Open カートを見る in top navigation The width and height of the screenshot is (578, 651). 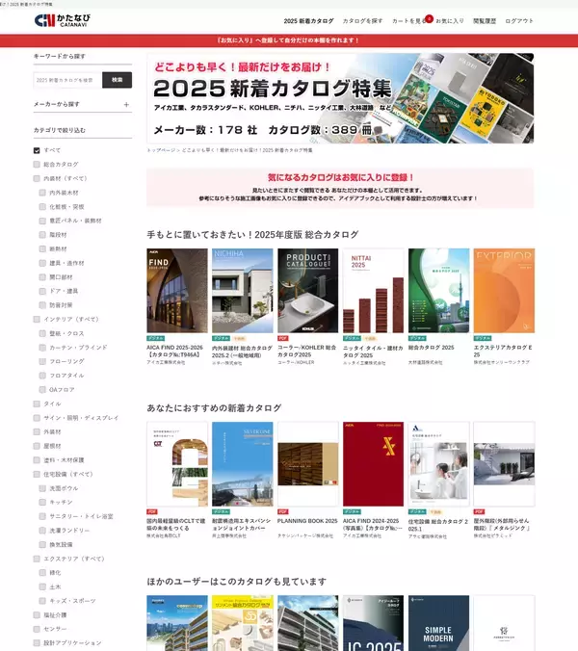coord(408,21)
